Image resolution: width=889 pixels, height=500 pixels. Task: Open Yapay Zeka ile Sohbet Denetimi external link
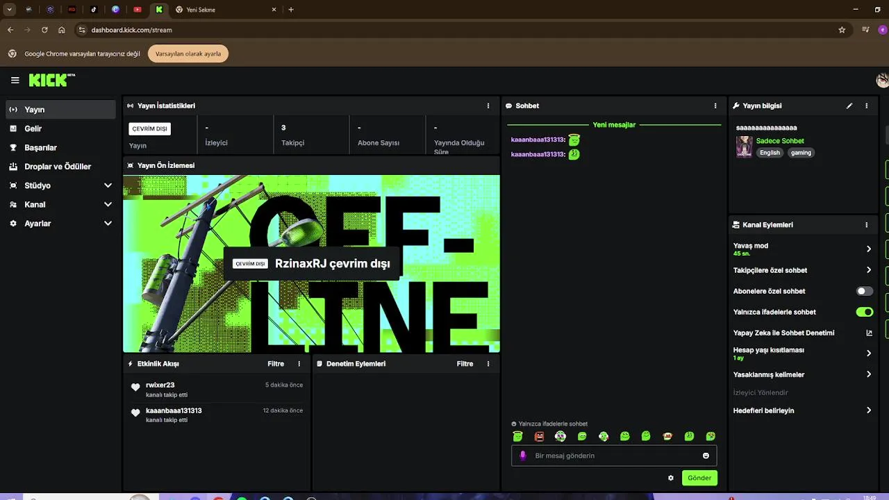pos(869,333)
